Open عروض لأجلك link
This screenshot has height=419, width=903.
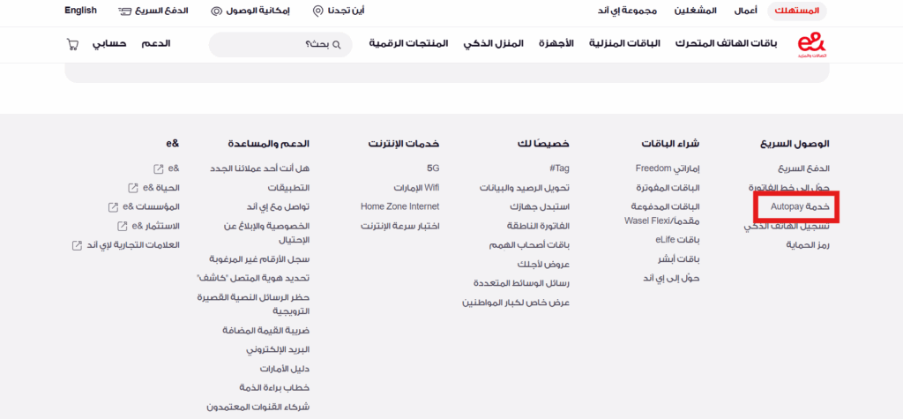(543, 264)
